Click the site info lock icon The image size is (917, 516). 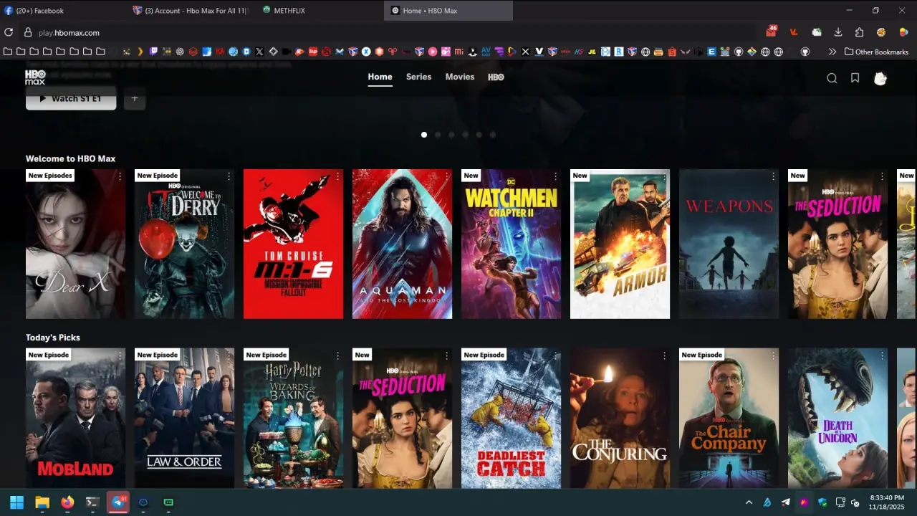tap(28, 32)
